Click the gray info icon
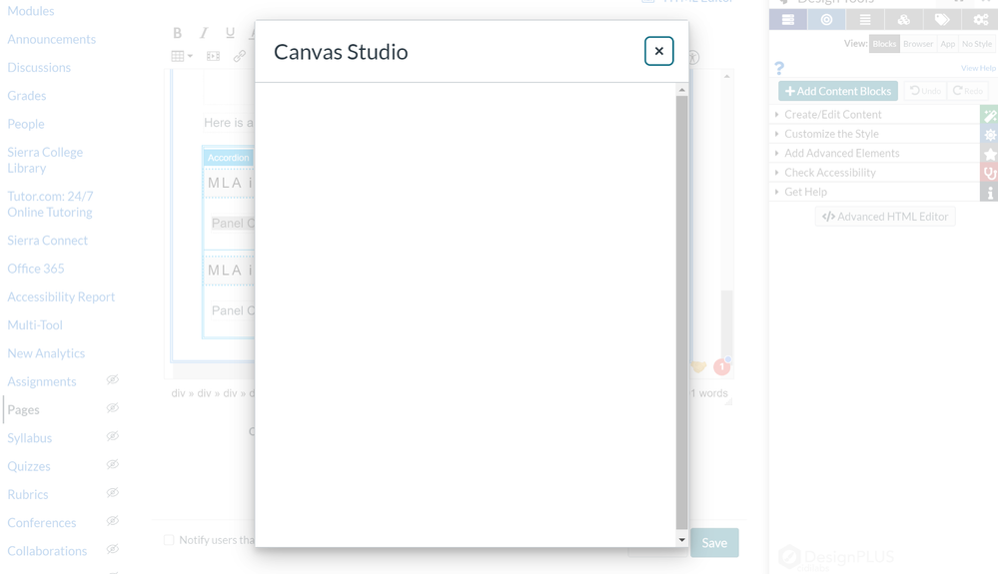Image resolution: width=998 pixels, height=574 pixels. [989, 193]
